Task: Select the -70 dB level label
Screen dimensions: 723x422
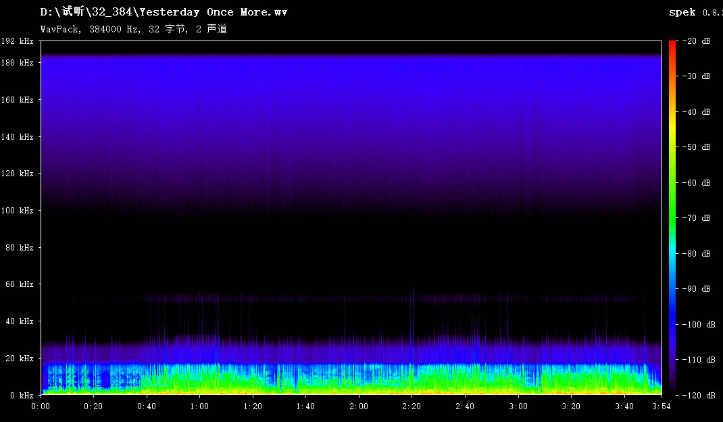Action: point(697,218)
